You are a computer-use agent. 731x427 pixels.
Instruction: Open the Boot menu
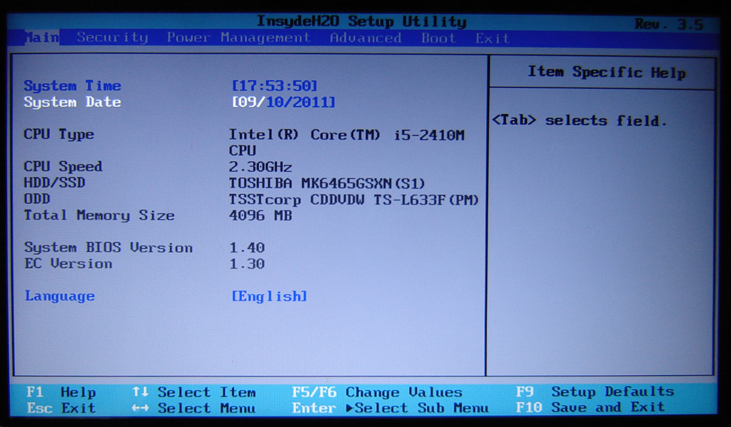(x=438, y=38)
